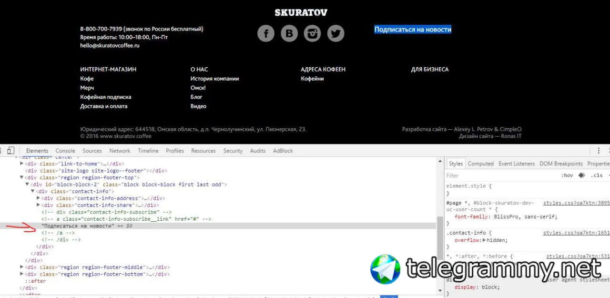This screenshot has height=298, width=610.
Task: Click the ДЛЯ БИЗНЕСА heading
Action: pos(430,70)
